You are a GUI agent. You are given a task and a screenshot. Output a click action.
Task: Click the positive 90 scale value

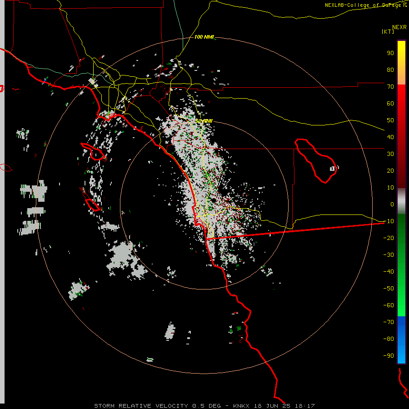tap(390, 53)
